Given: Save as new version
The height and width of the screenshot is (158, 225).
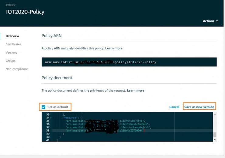Looking at the screenshot, I should pos(199,107).
